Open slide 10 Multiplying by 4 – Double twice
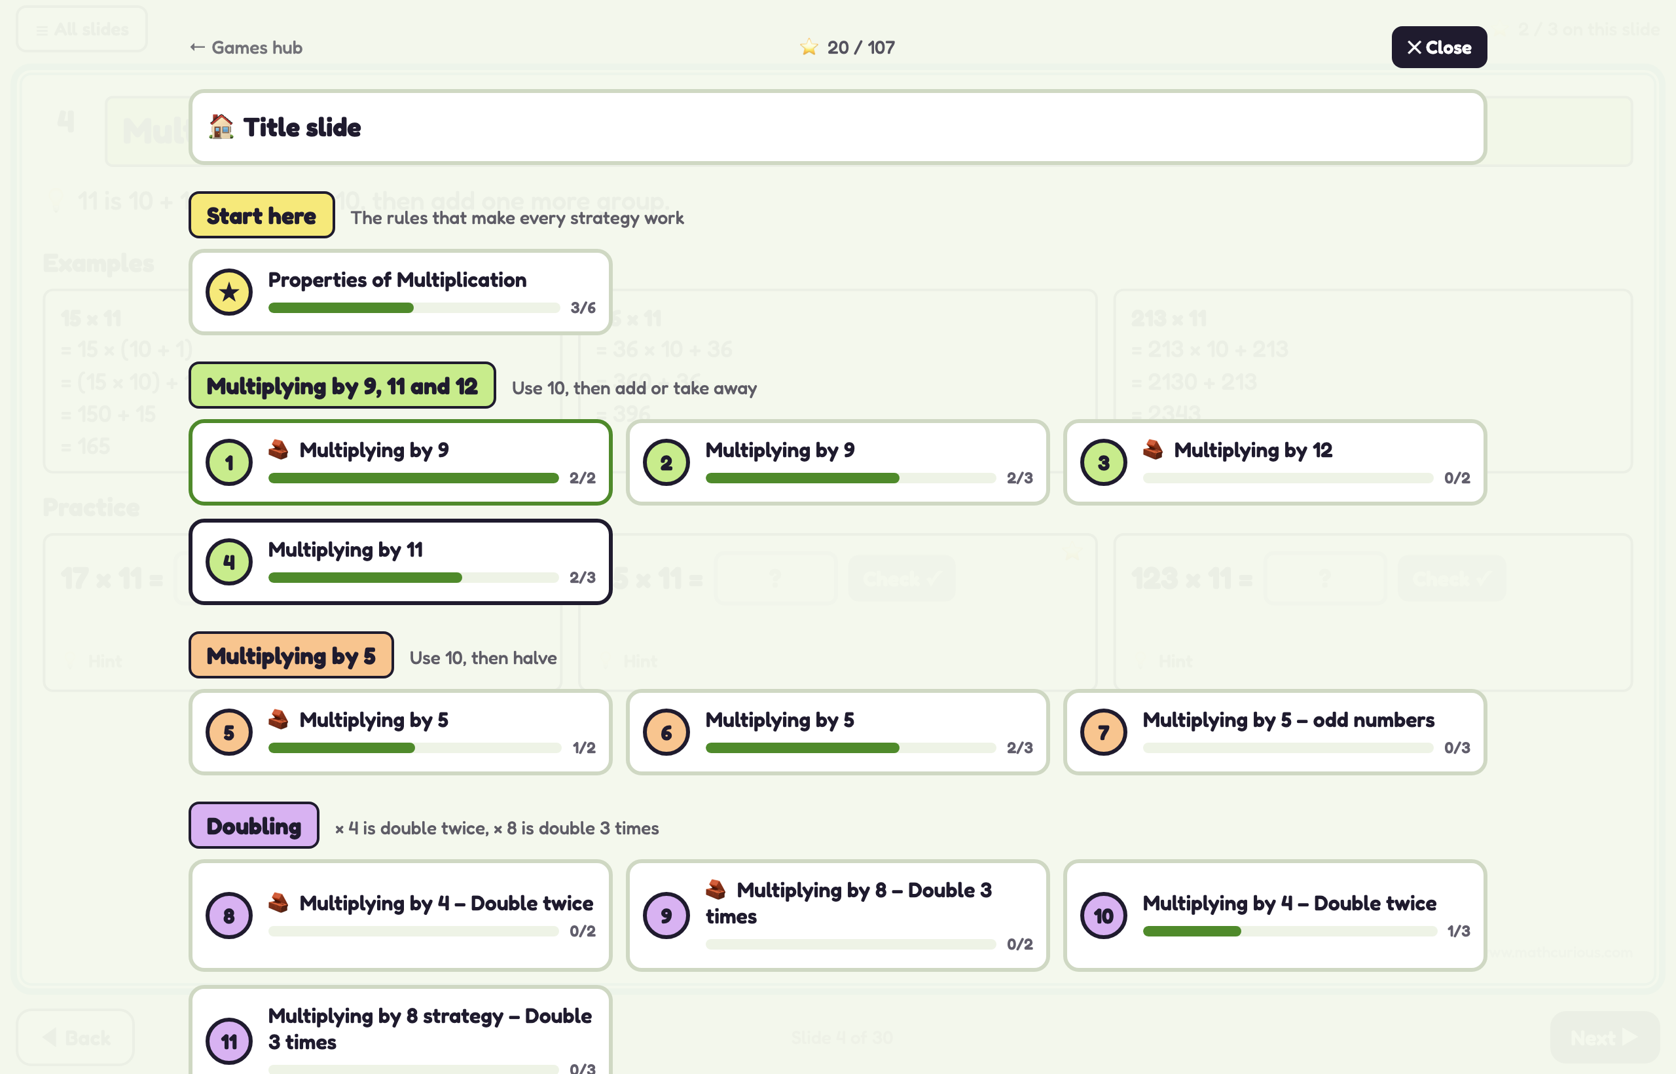Screen dimensions: 1676x1074 click(1275, 916)
